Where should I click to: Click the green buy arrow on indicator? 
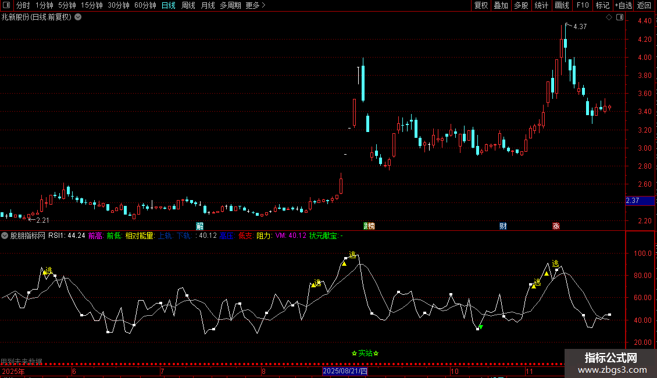481,327
